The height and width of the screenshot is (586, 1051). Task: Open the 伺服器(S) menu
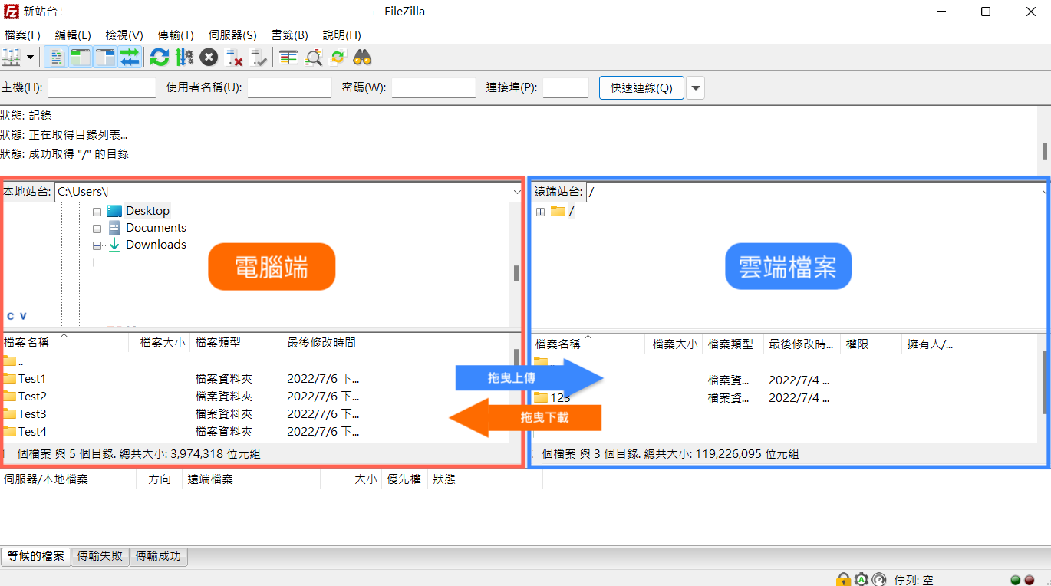(232, 35)
